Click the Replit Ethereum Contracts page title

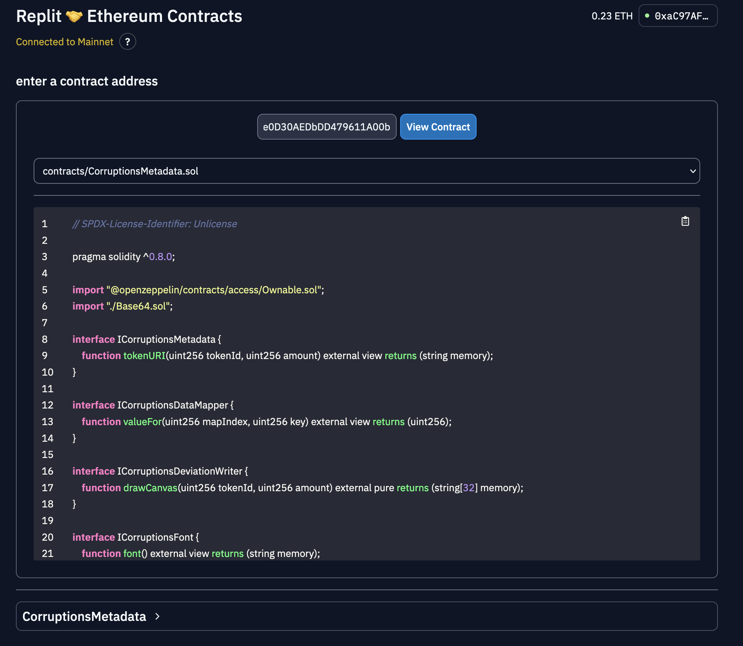129,16
